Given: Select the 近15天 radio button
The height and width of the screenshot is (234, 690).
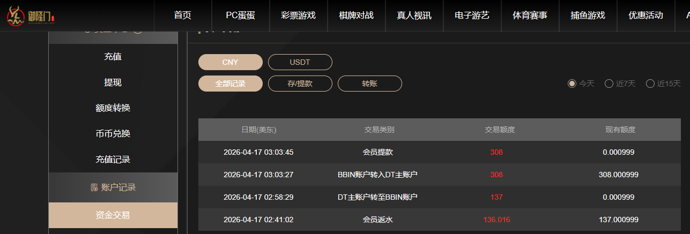Looking at the screenshot, I should click(x=650, y=84).
